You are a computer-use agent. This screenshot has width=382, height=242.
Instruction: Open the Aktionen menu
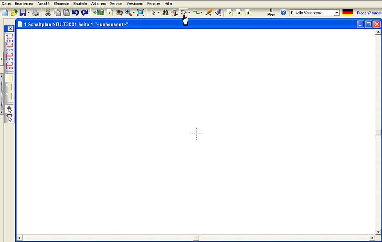click(x=98, y=3)
